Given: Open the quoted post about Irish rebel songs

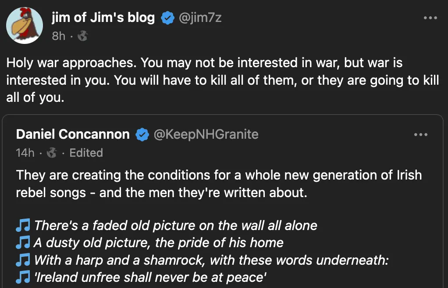Looking at the screenshot, I should [x=219, y=184].
